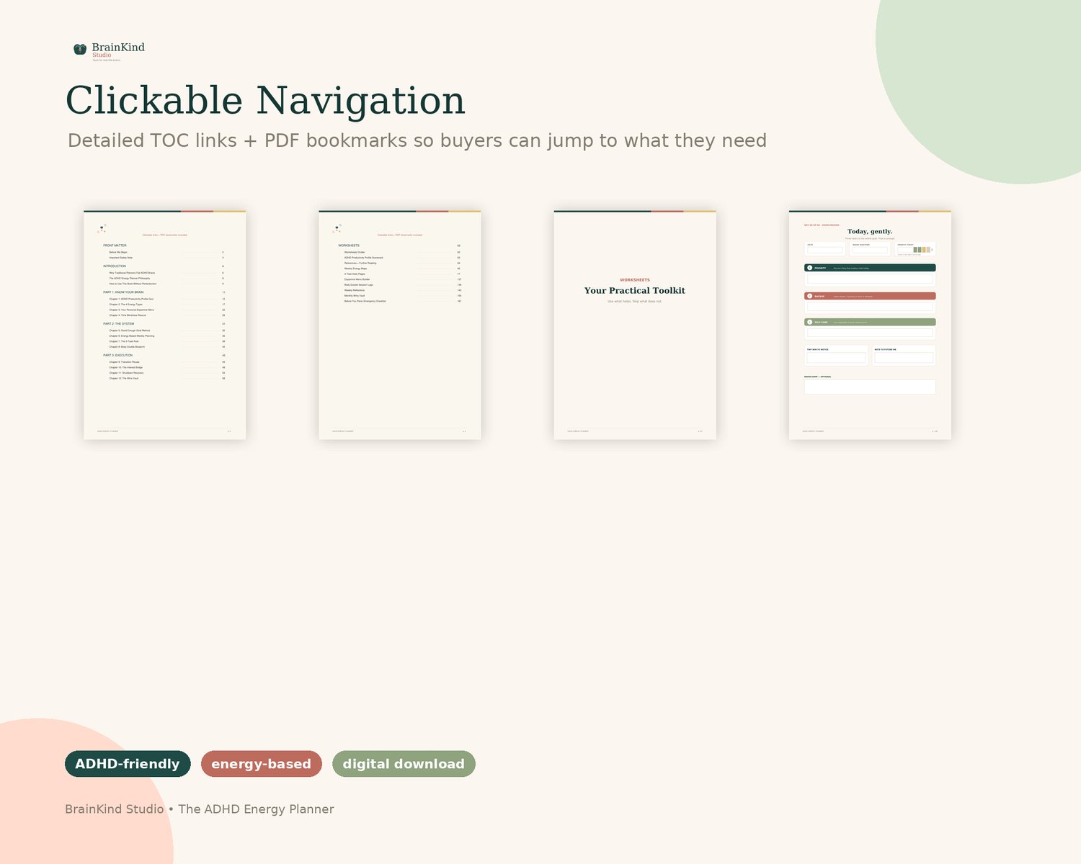
Task: Click the "Your Practical Toolkit" title text
Action: (x=635, y=291)
